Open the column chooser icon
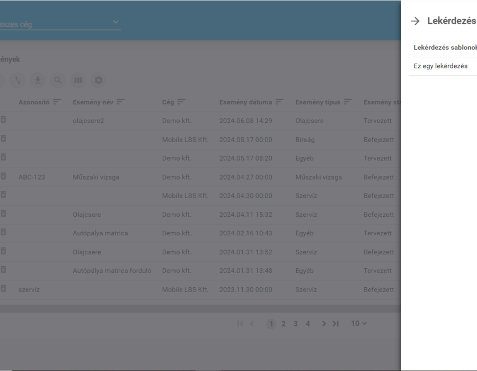 pyautogui.click(x=78, y=80)
